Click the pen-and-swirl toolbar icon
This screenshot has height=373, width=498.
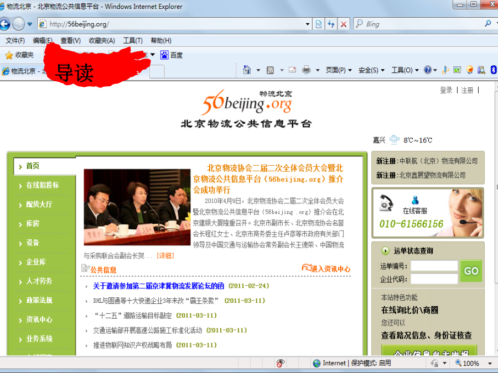coord(445,70)
